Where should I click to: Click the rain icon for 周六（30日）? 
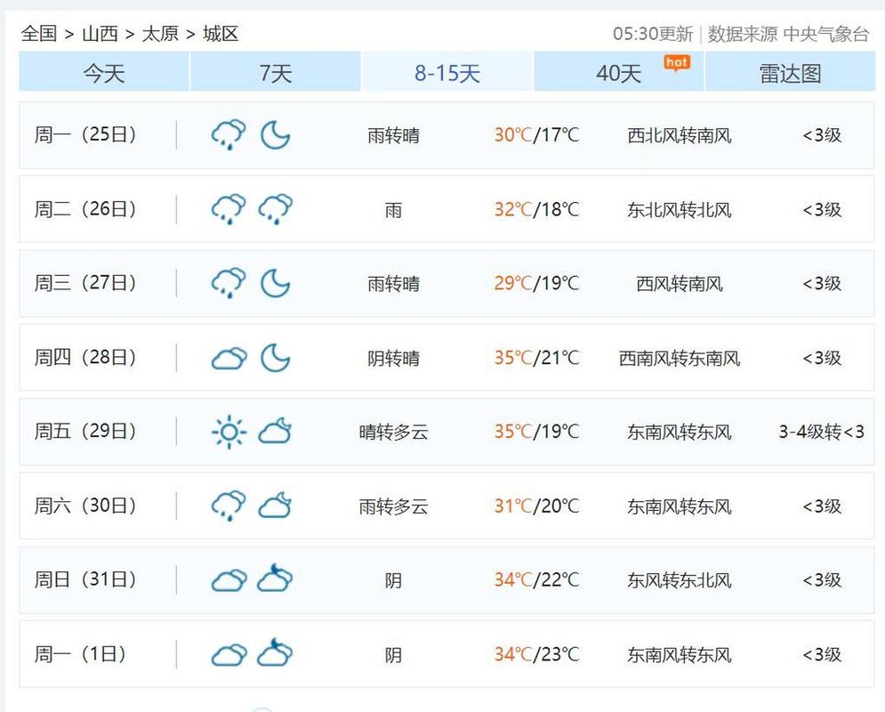229,506
